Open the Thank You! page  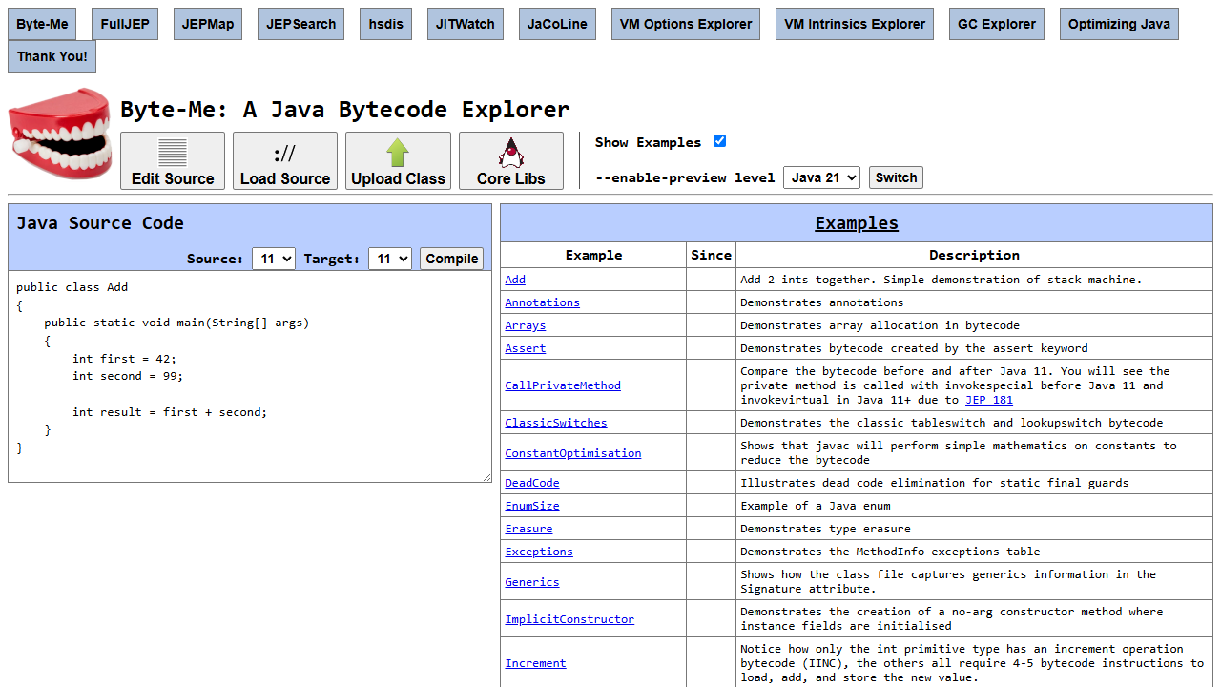[x=52, y=56]
